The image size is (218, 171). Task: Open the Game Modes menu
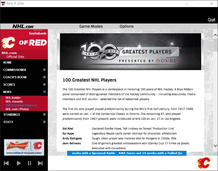(x=91, y=26)
